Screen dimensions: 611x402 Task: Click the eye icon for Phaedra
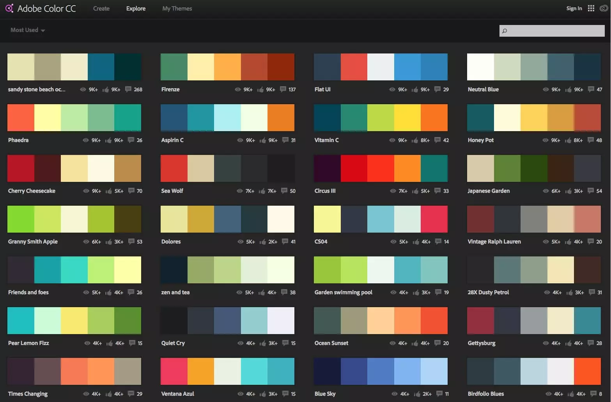(86, 141)
